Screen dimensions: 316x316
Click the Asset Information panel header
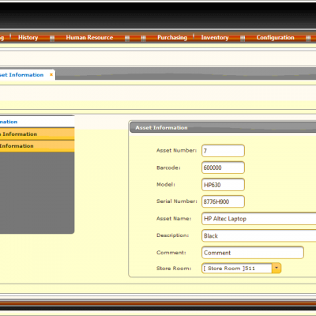point(223,127)
